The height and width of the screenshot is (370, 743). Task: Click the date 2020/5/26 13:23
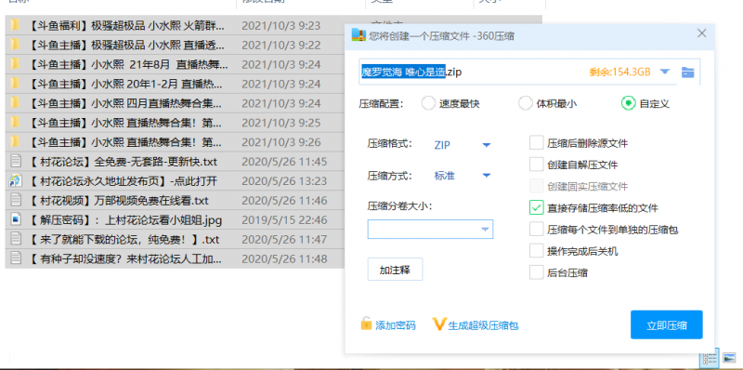tap(284, 181)
